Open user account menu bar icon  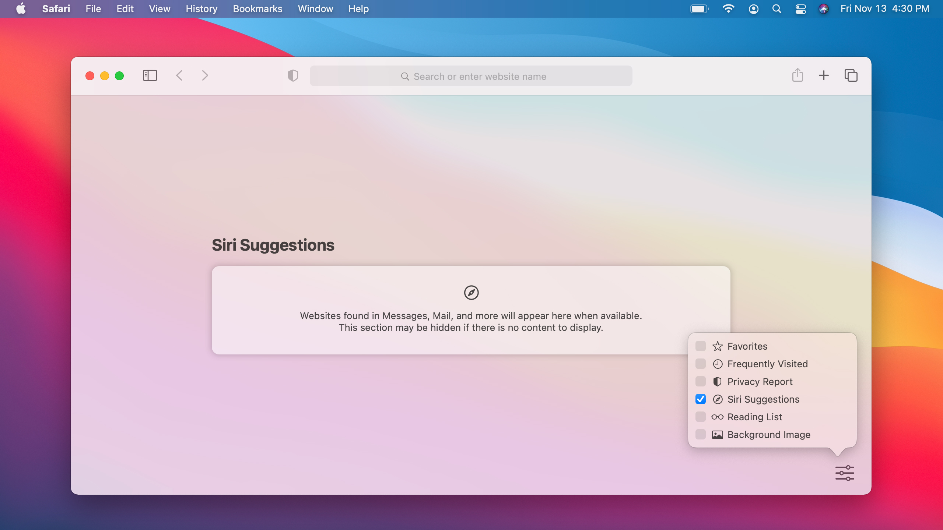754,9
